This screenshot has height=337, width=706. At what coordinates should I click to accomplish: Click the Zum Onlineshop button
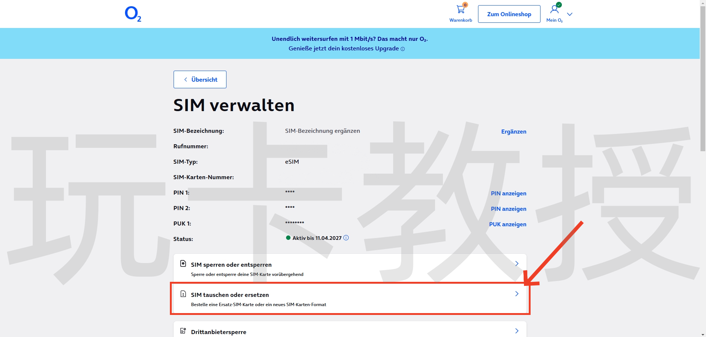(x=509, y=14)
